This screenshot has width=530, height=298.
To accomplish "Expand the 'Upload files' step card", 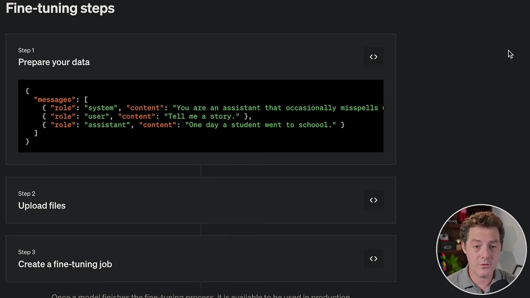I will tap(201, 200).
